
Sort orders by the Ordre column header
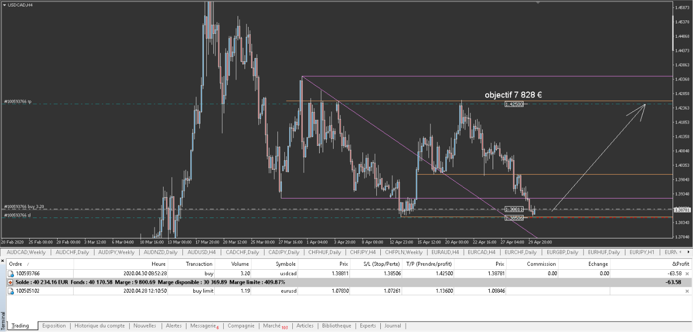coord(40,264)
